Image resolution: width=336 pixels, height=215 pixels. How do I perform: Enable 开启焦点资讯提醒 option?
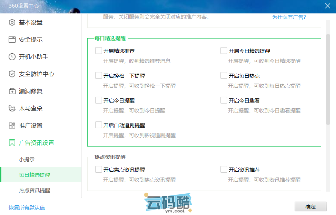click(x=98, y=169)
